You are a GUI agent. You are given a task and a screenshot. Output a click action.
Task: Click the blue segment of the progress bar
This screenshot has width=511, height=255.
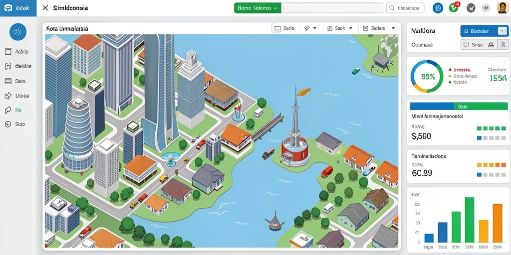pos(432,106)
